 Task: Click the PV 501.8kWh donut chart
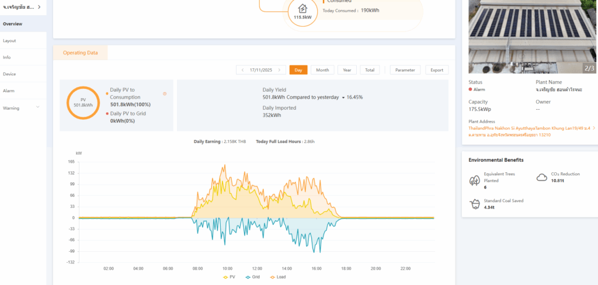pos(83,103)
